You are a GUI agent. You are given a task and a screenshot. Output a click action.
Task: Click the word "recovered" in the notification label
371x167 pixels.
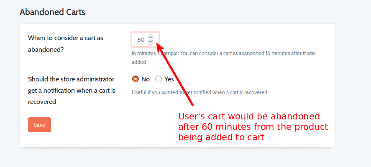point(42,102)
